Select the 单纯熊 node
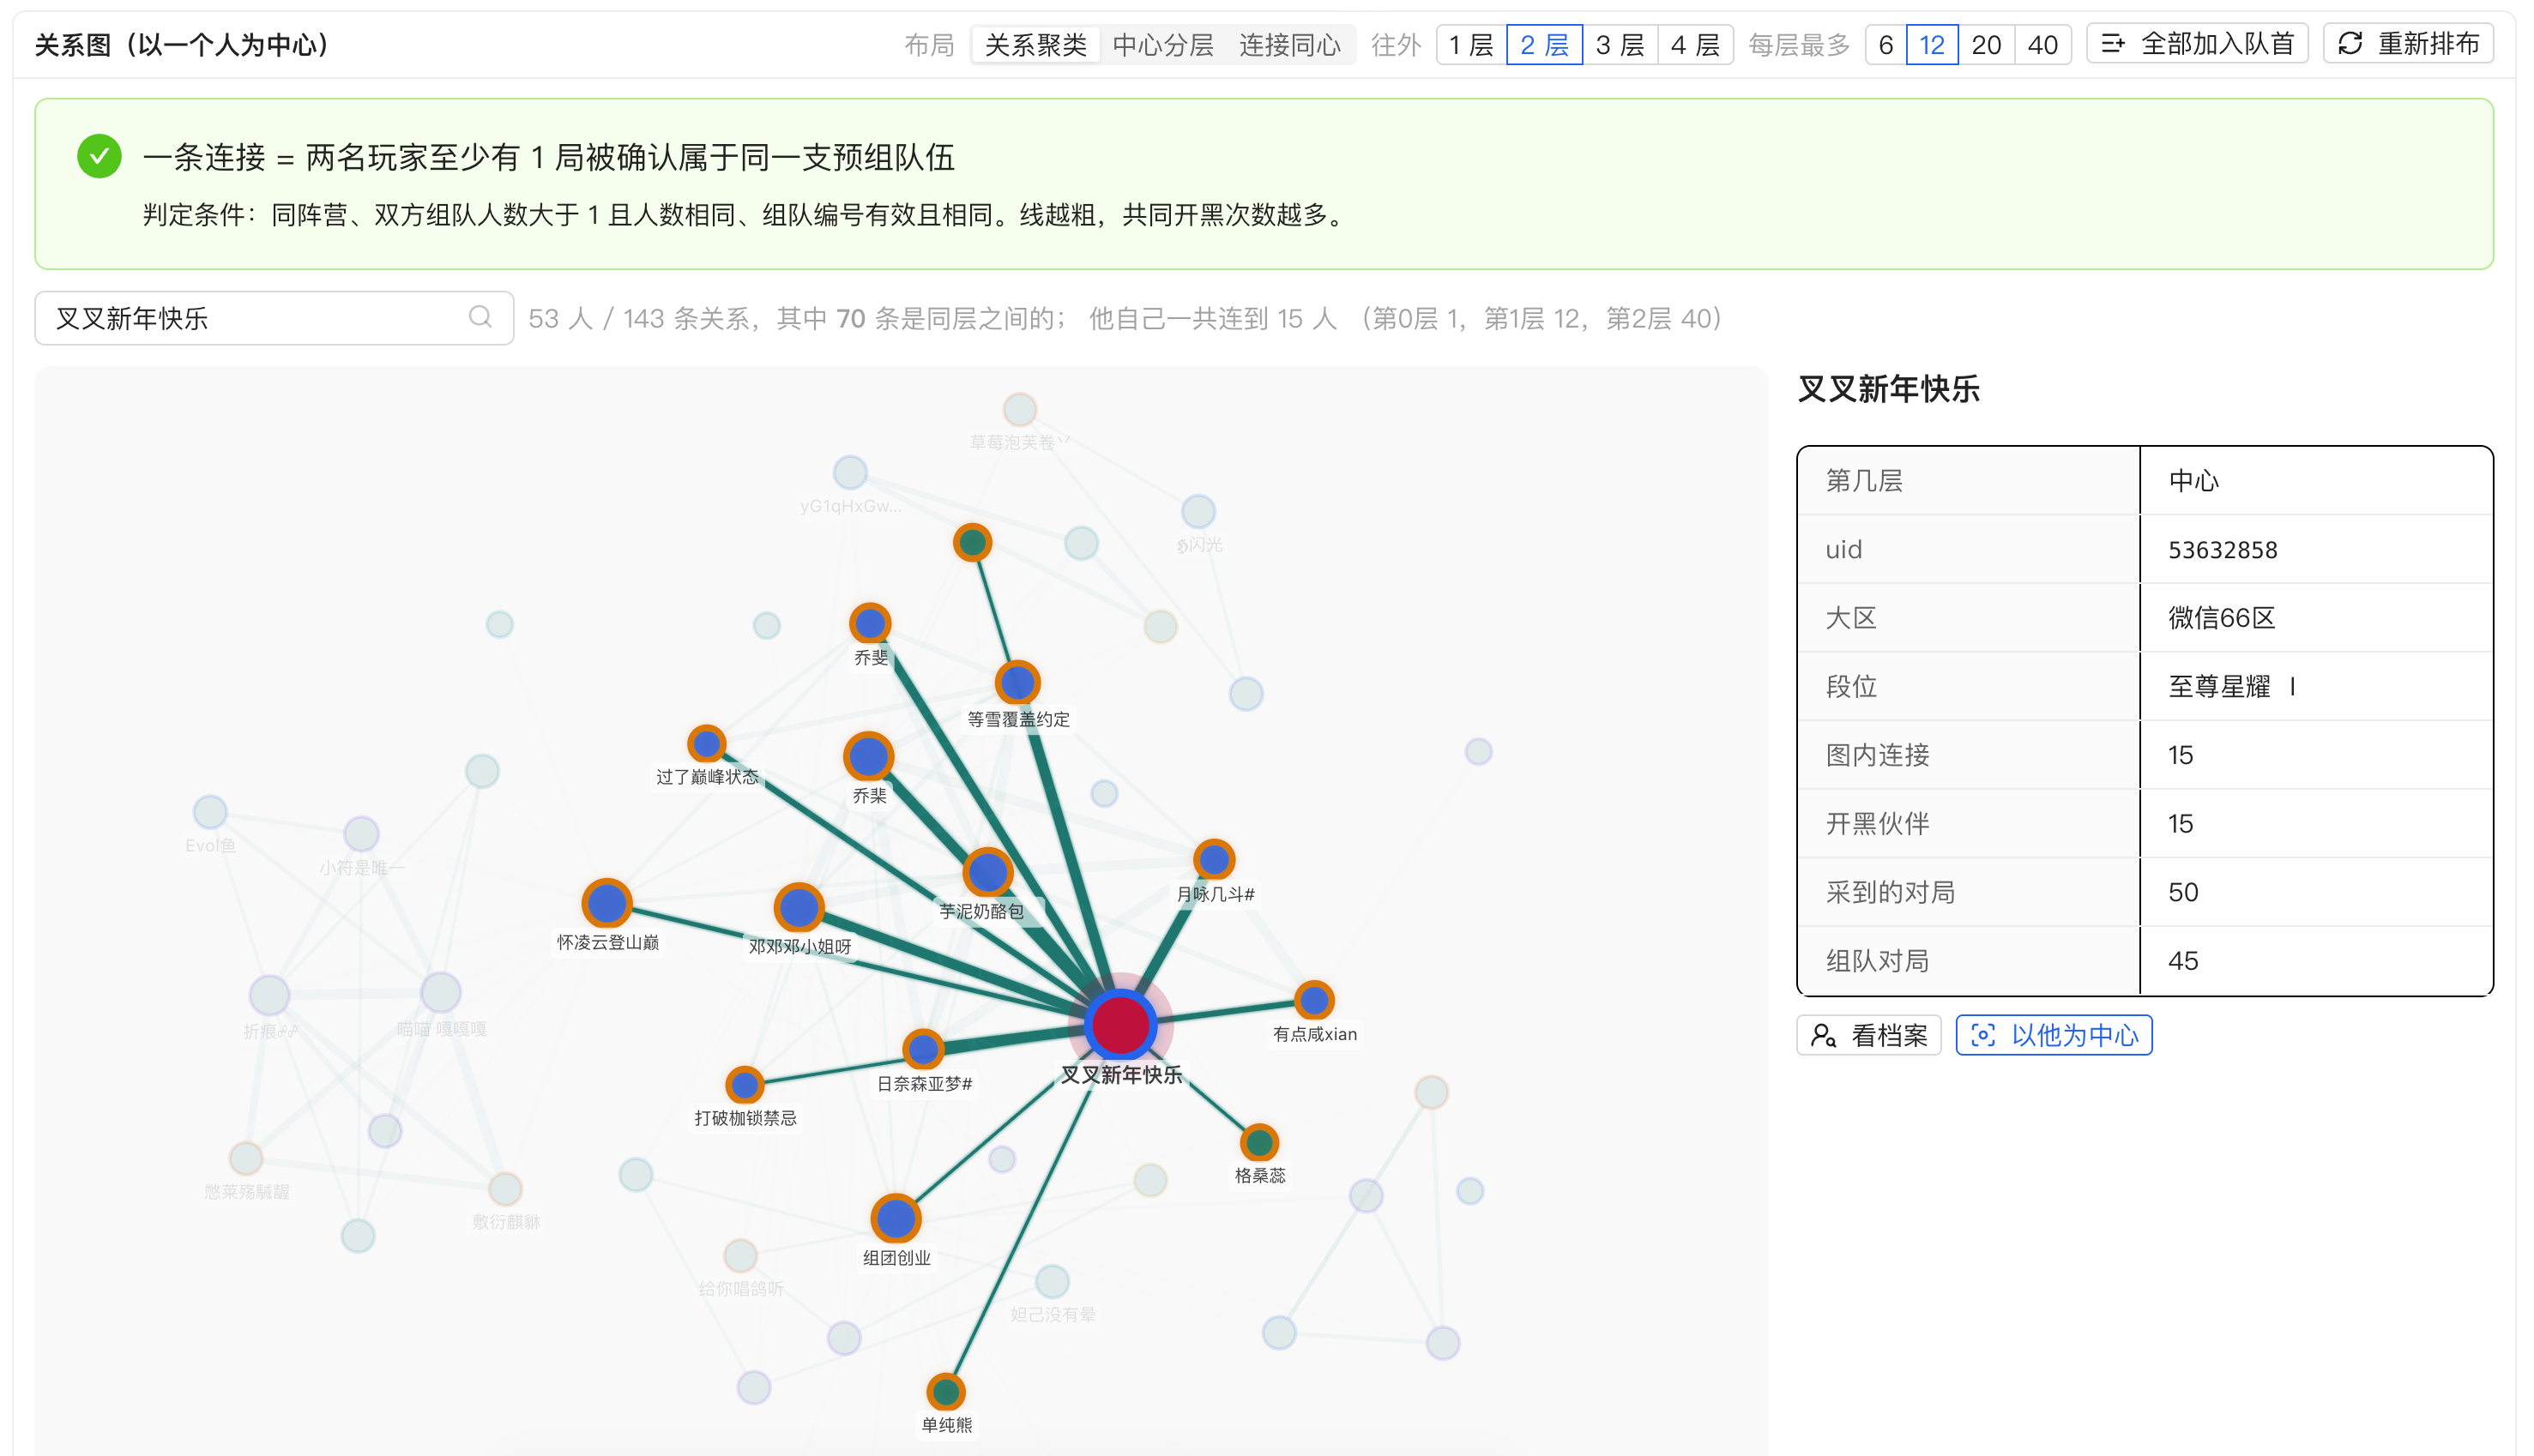This screenshot has height=1456, width=2534. [x=945, y=1391]
